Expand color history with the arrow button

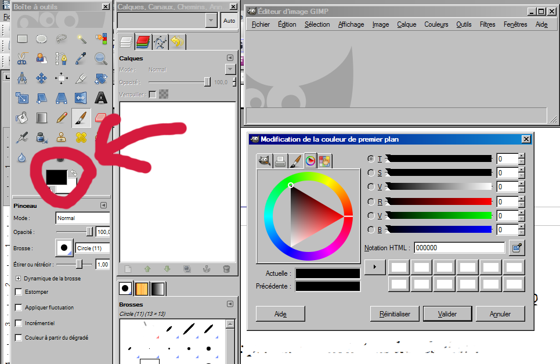[x=375, y=267]
